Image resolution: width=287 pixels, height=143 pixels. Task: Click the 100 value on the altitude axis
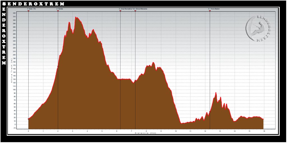(14, 90)
